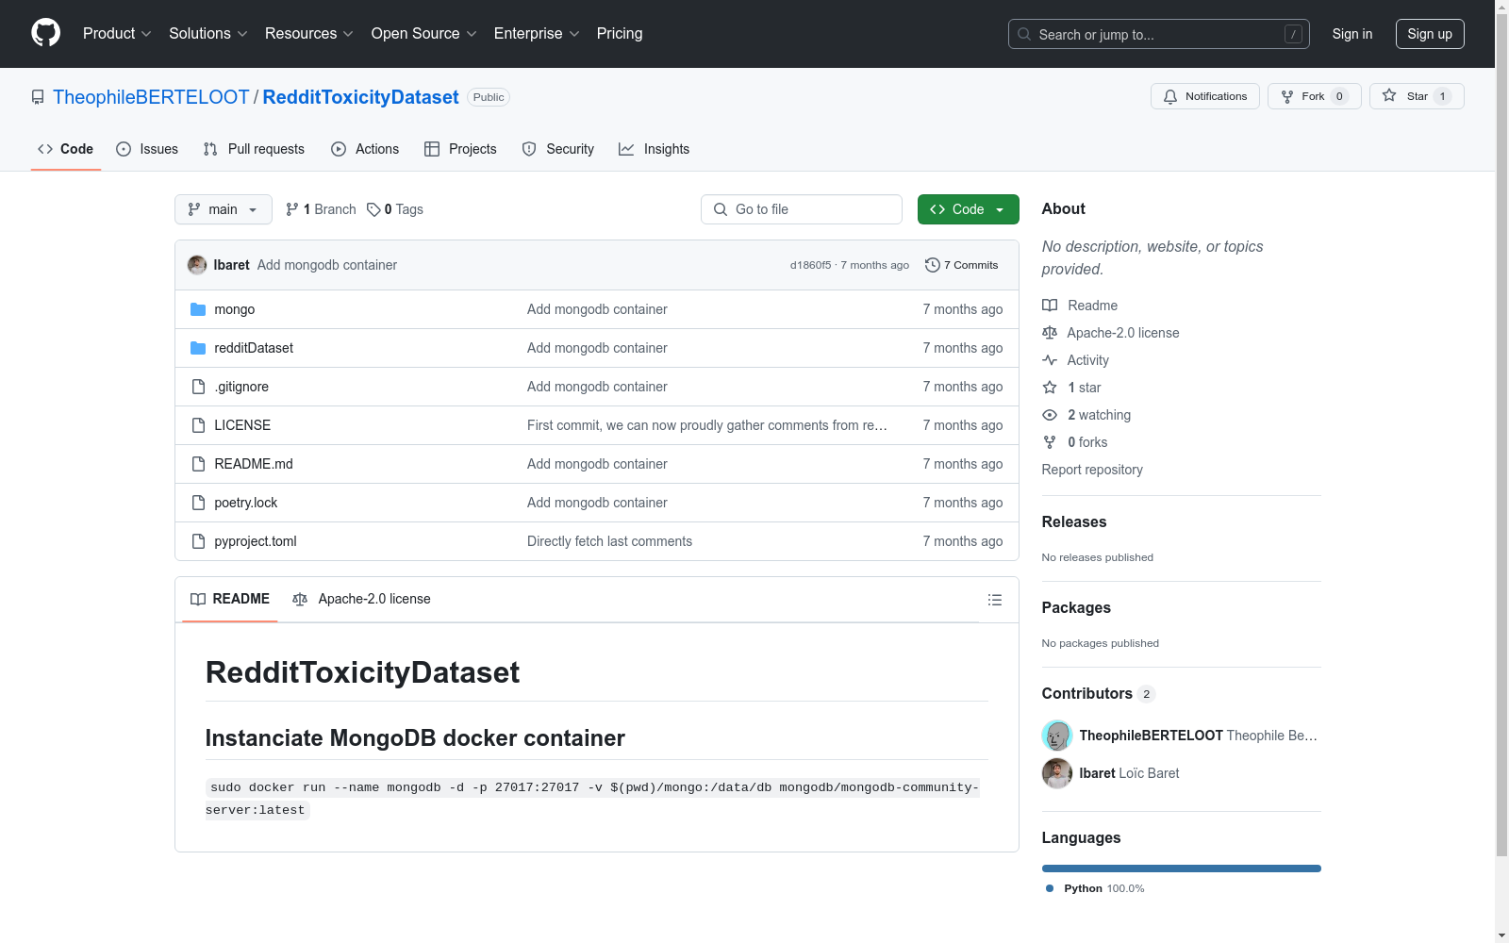The height and width of the screenshot is (943, 1509).
Task: Open 'Directly fetch last comments' commit message
Action: click(x=609, y=541)
